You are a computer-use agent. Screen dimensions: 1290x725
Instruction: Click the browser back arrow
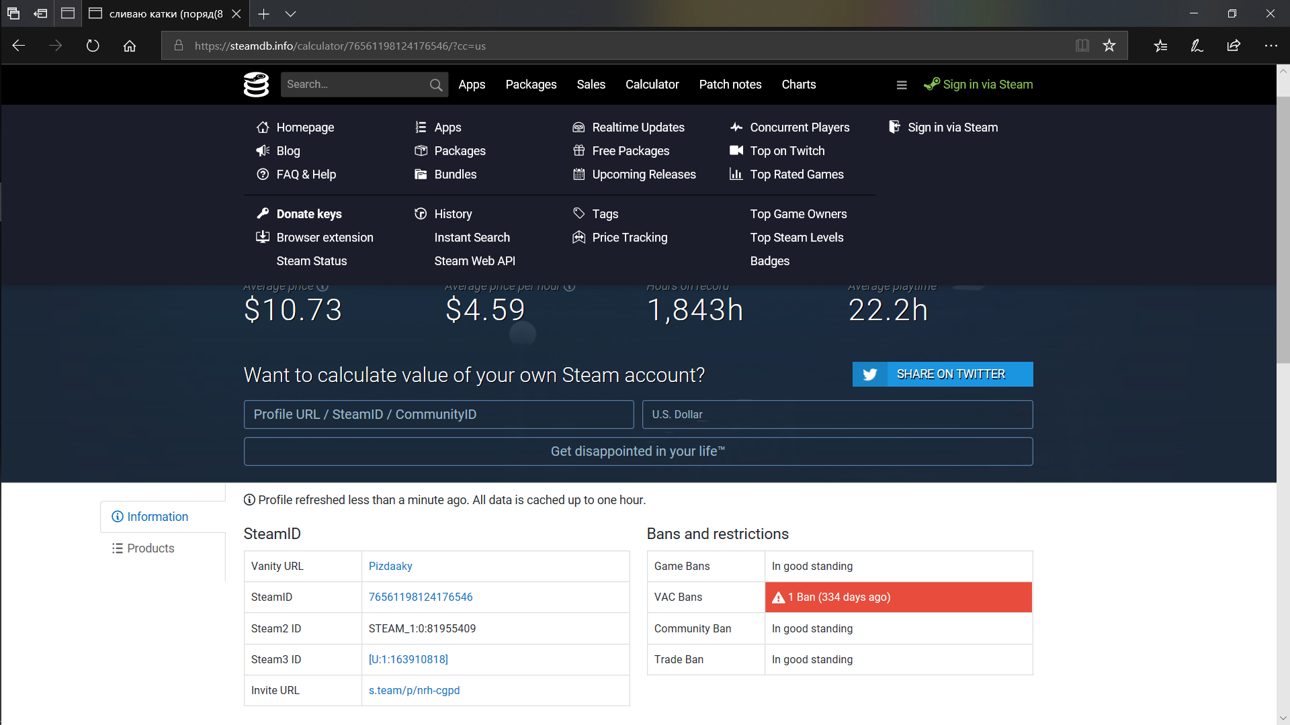pyautogui.click(x=19, y=46)
